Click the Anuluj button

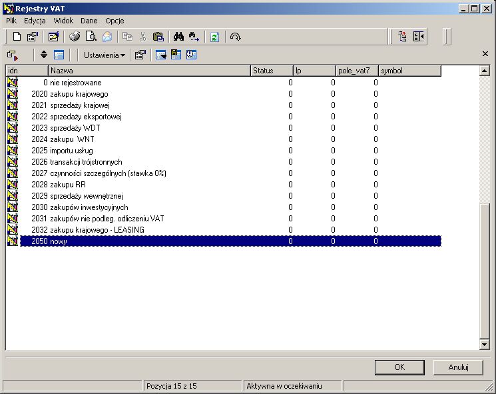tap(458, 367)
